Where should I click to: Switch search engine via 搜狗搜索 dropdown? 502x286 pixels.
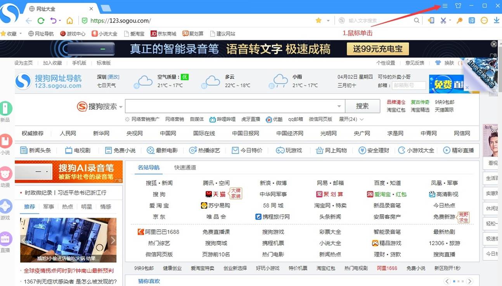click(121, 107)
